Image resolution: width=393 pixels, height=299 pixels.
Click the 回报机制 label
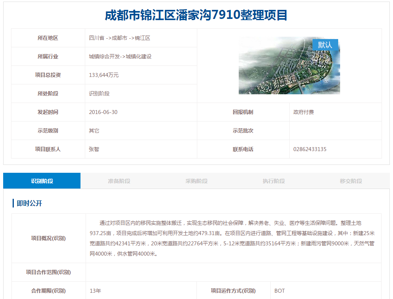[x=243, y=112]
